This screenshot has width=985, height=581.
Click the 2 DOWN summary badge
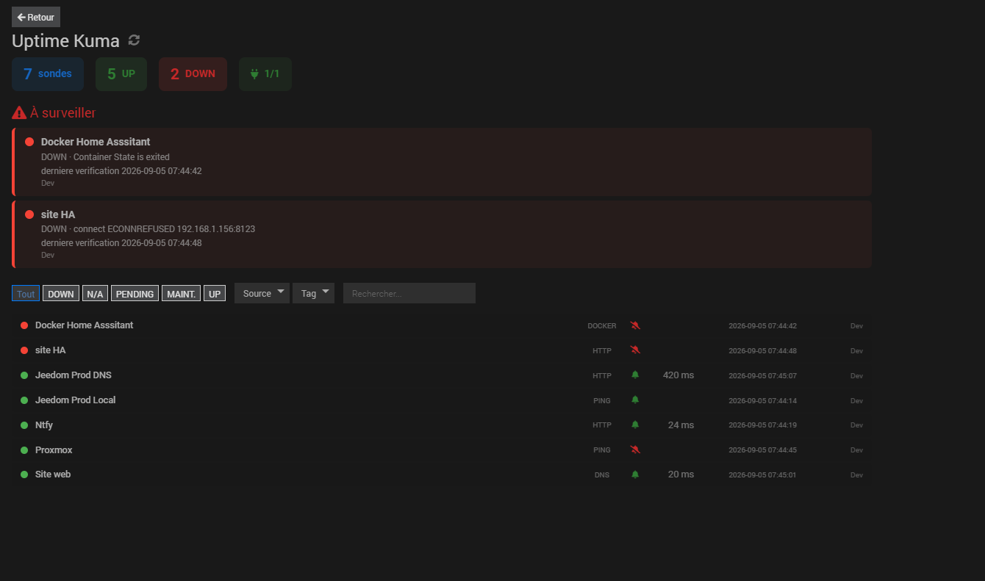(193, 74)
